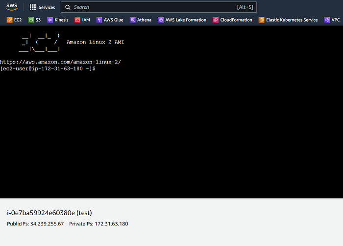Click the Kinesis service icon

click(x=50, y=20)
